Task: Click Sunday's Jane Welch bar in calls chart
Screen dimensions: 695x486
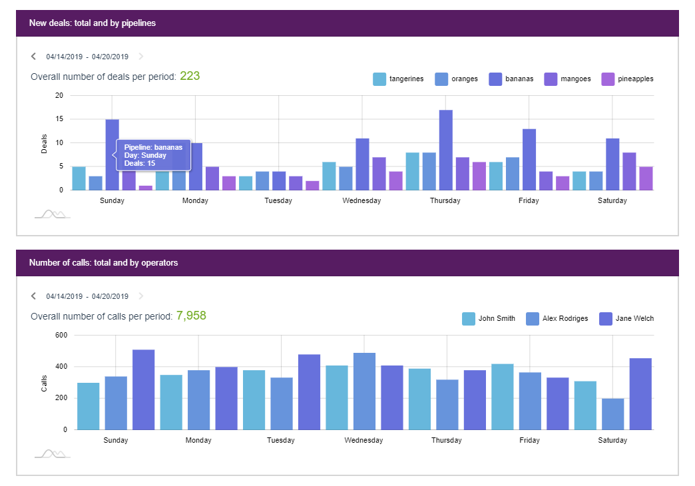Action: pyautogui.click(x=143, y=389)
